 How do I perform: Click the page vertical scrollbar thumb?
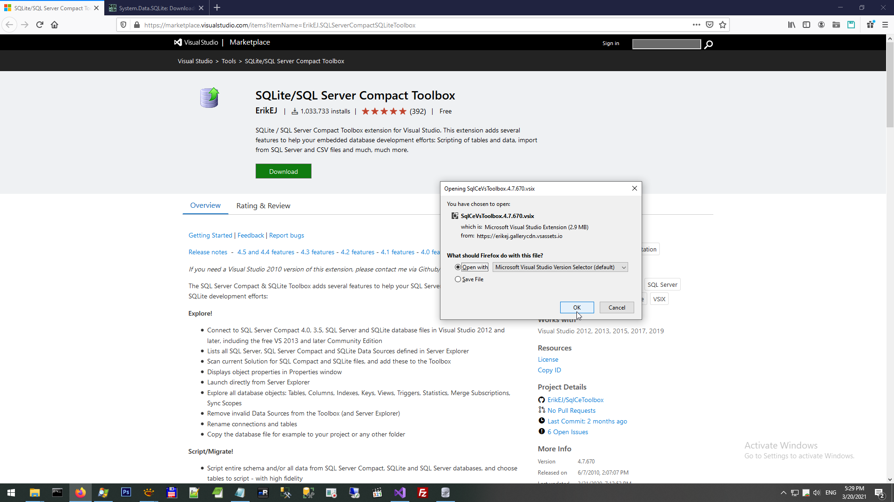(x=890, y=84)
